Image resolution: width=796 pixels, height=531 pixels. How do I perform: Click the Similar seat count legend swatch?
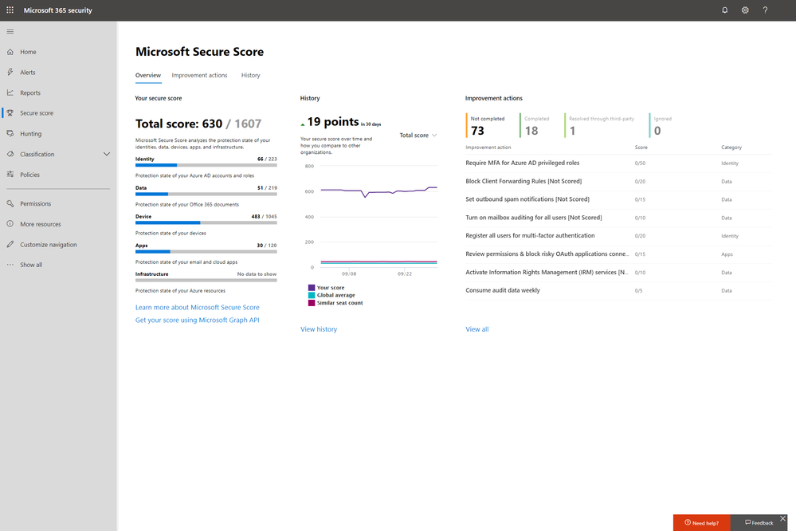(312, 303)
